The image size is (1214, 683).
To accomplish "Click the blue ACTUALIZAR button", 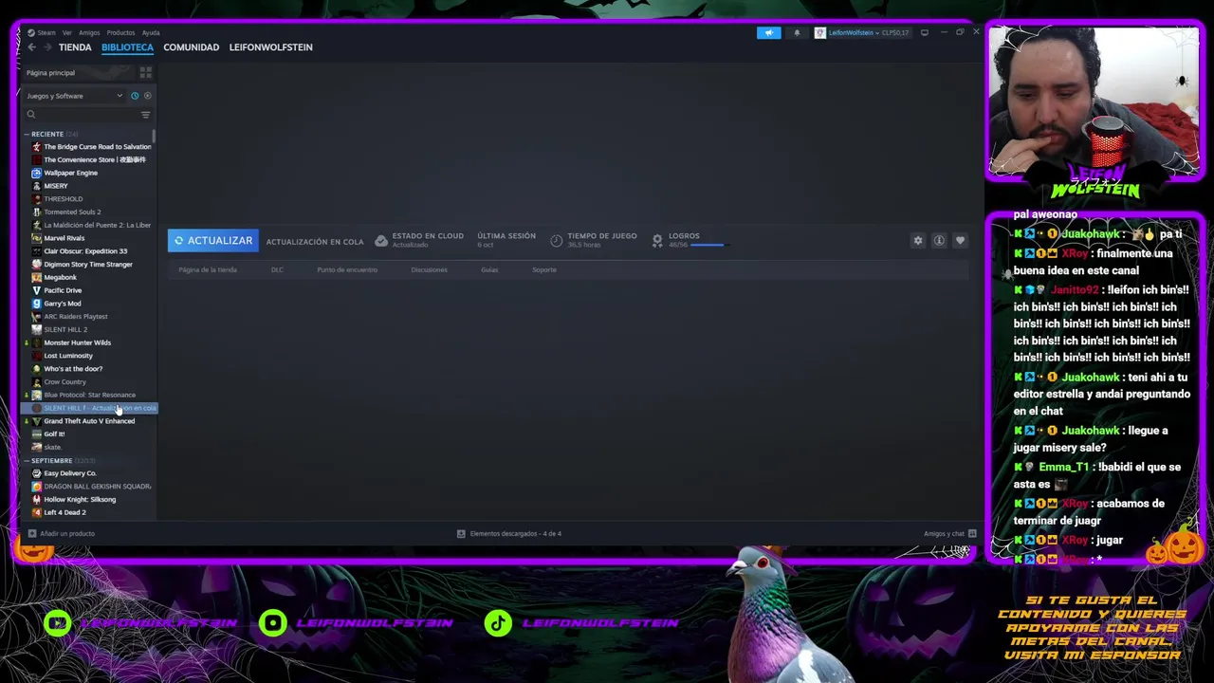I will point(212,241).
